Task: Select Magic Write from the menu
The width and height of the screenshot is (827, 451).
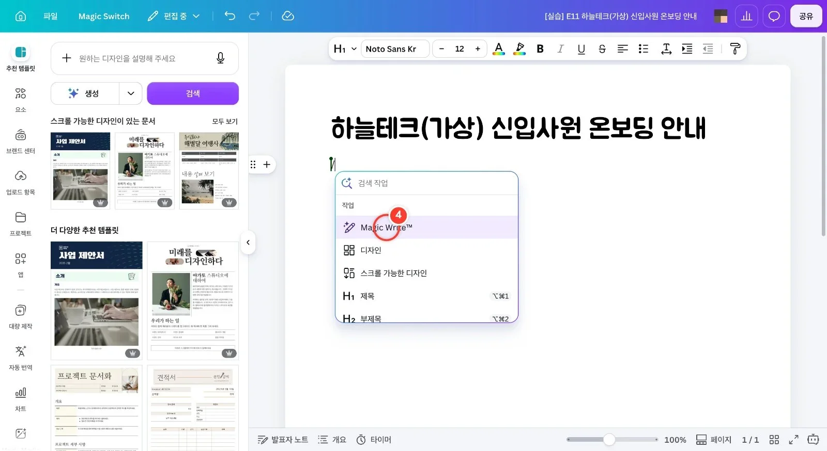Action: pyautogui.click(x=426, y=227)
